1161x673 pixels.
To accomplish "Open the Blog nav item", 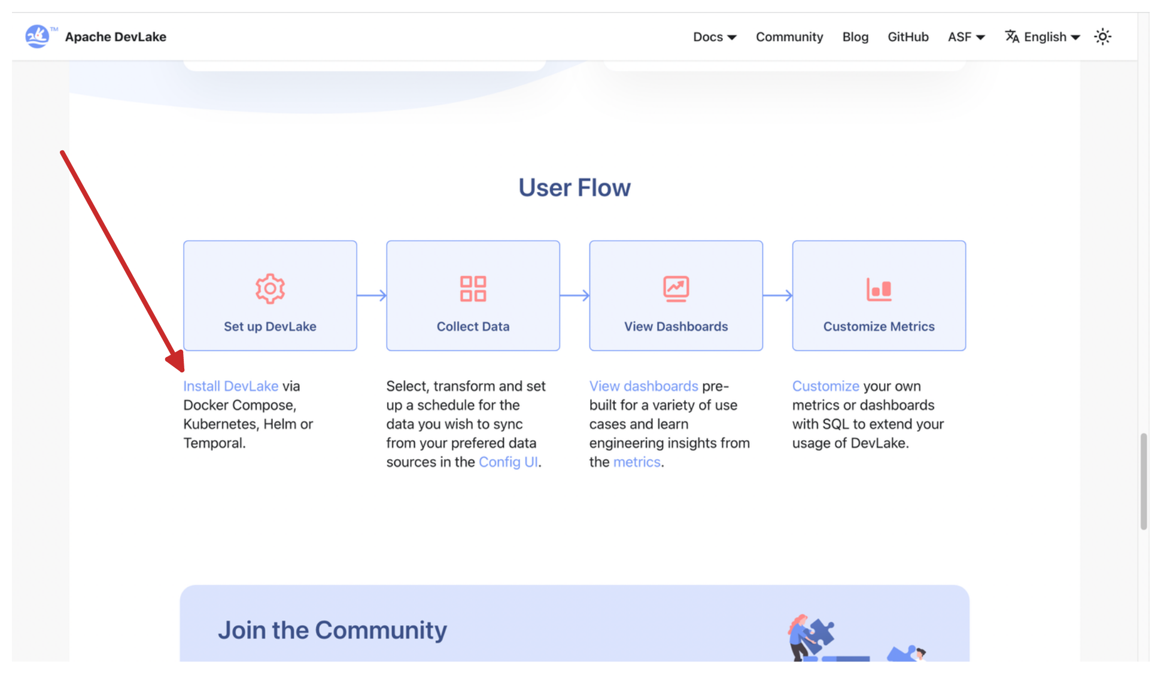I will [855, 37].
